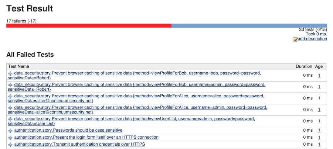This screenshot has width=333, height=149.
Task: Click the notepad icon beside add description
Action: (295, 39)
